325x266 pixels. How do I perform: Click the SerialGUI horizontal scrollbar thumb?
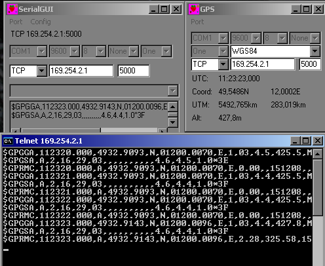pyautogui.click(x=61, y=130)
